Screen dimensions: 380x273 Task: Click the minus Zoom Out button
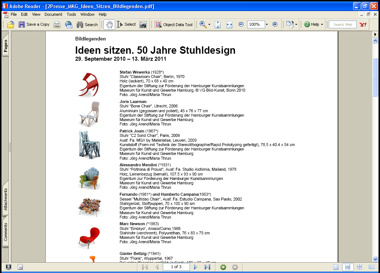241,24
